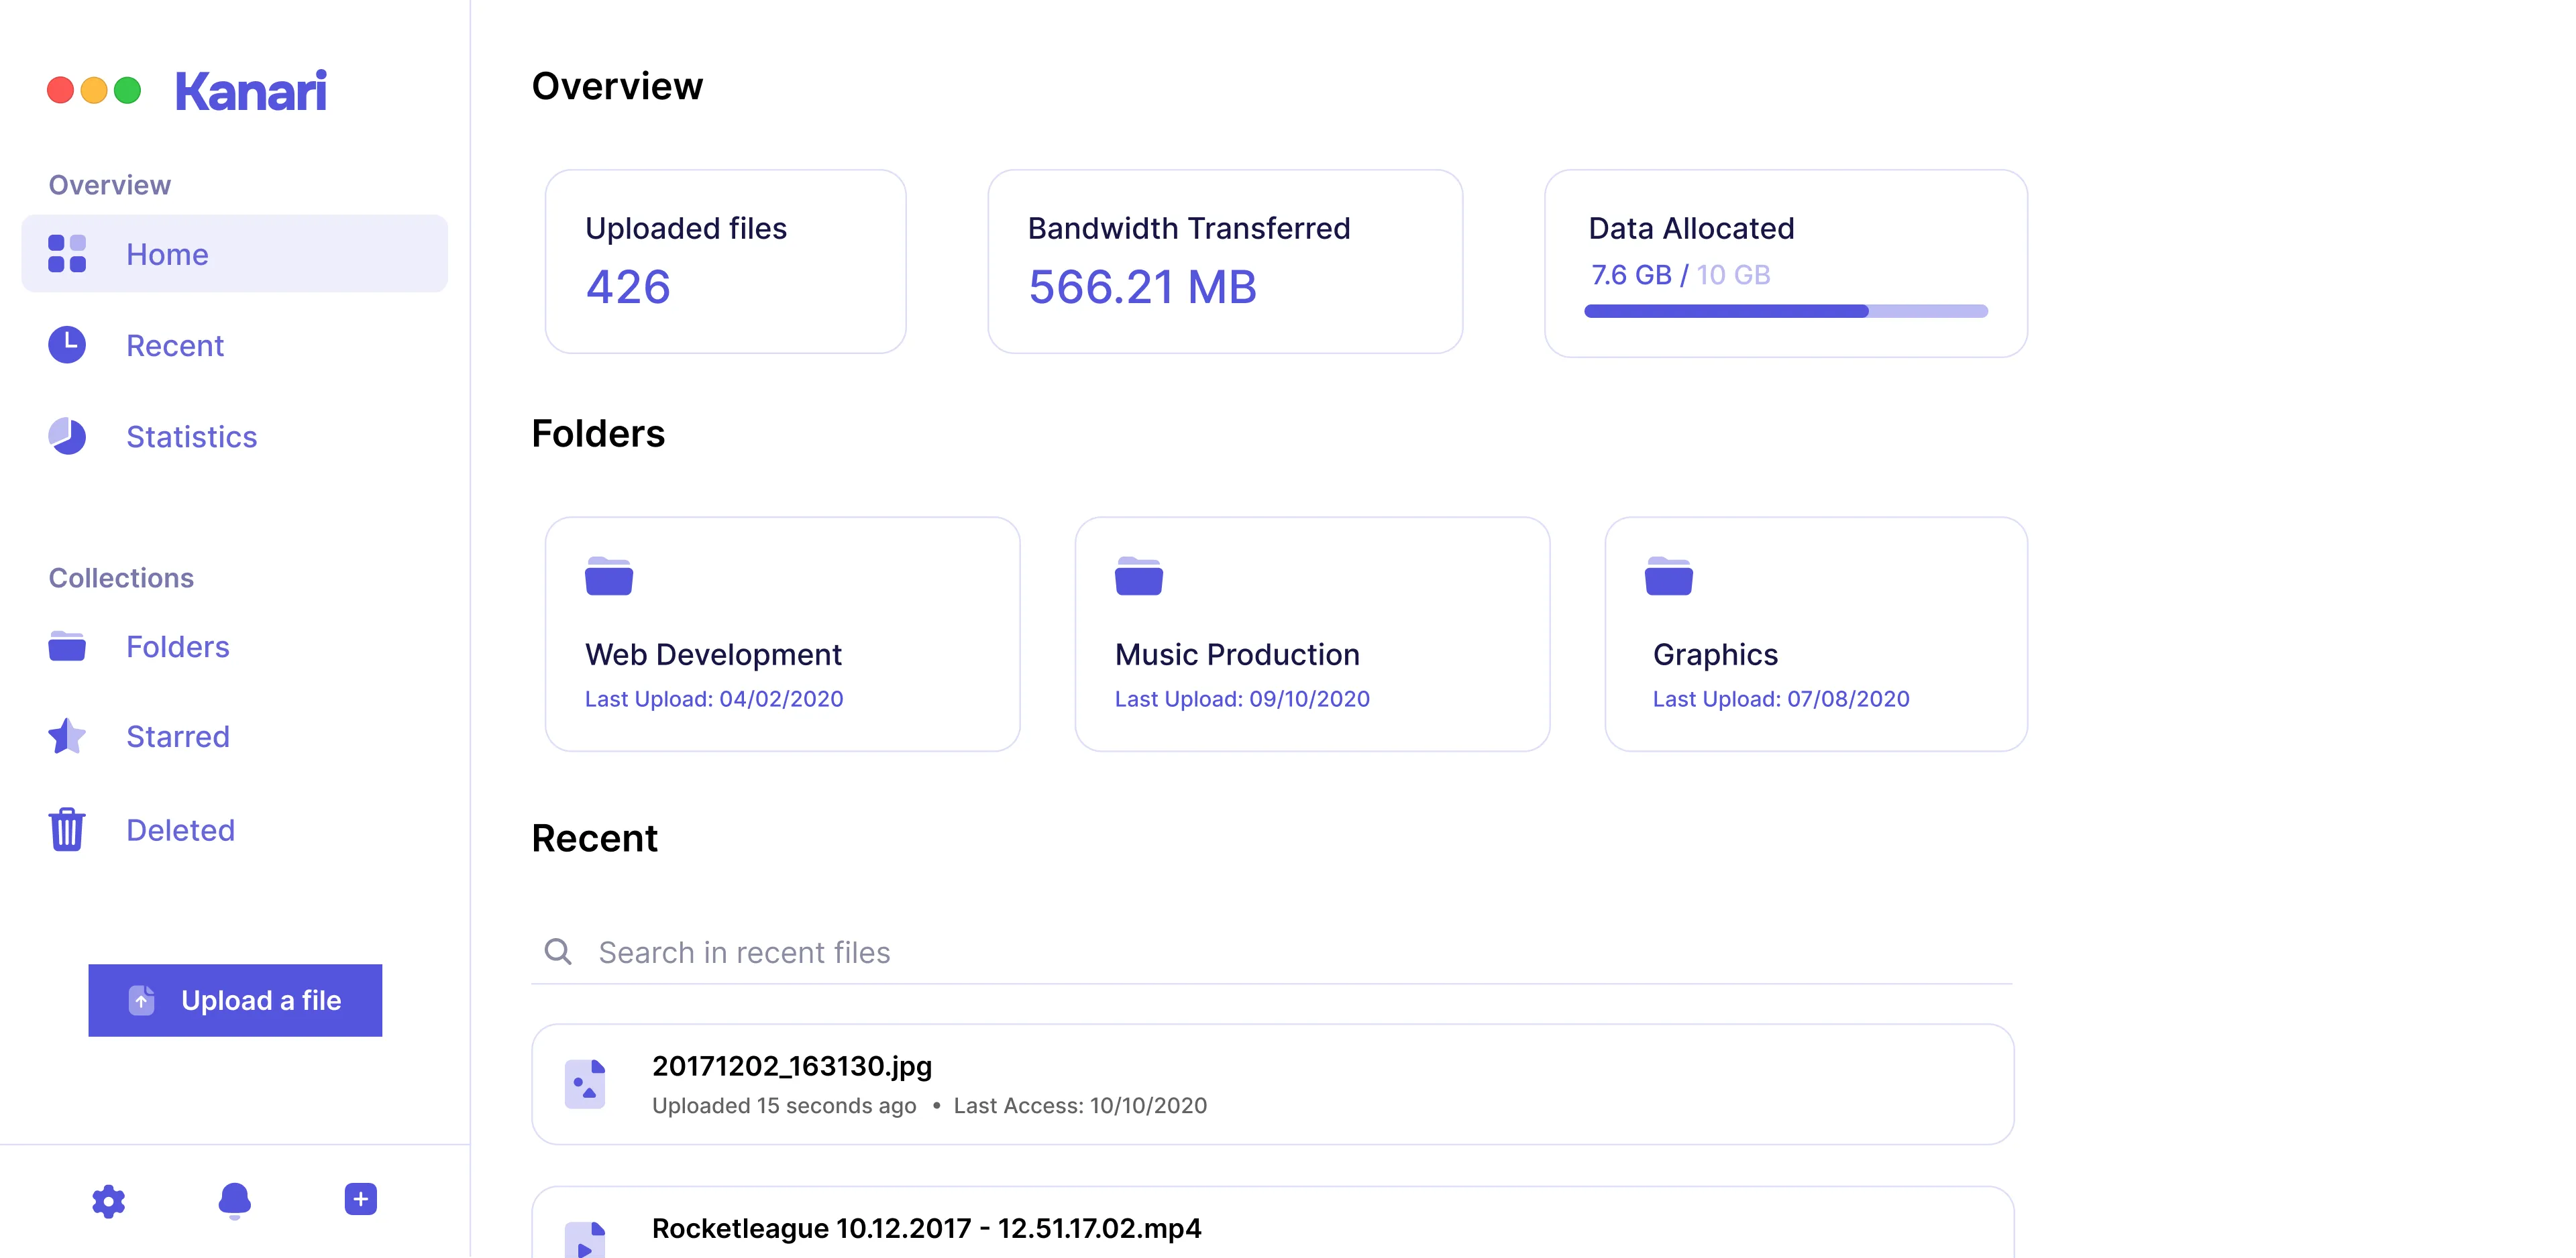Click 'Uploaded 15 seconds ago' text
The width and height of the screenshot is (2576, 1258).
click(784, 1105)
